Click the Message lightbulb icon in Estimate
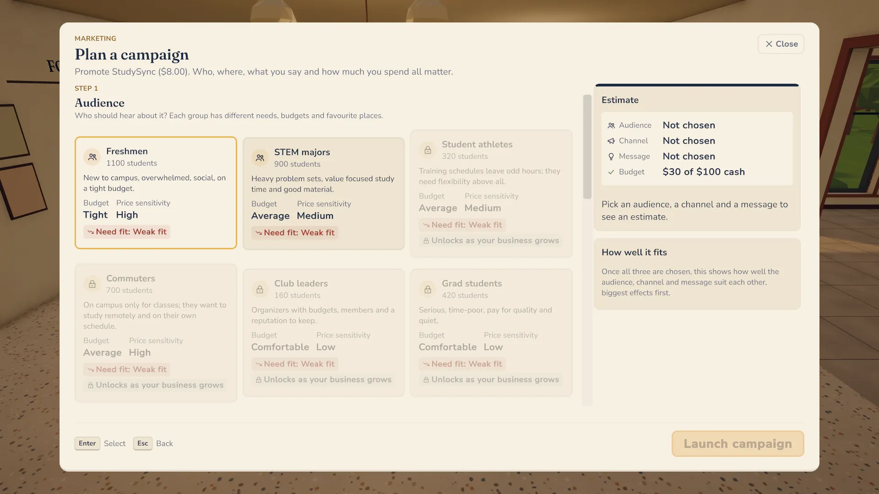The width and height of the screenshot is (879, 494). tap(611, 156)
